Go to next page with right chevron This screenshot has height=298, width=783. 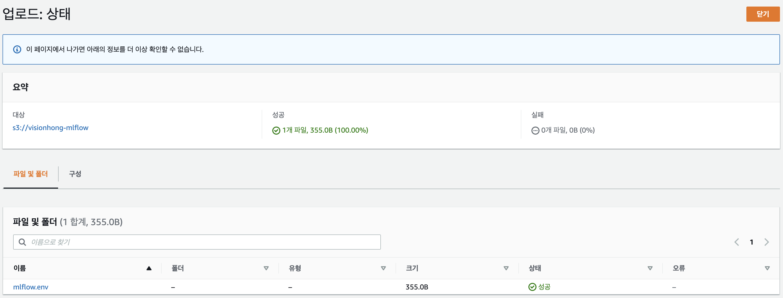[766, 242]
